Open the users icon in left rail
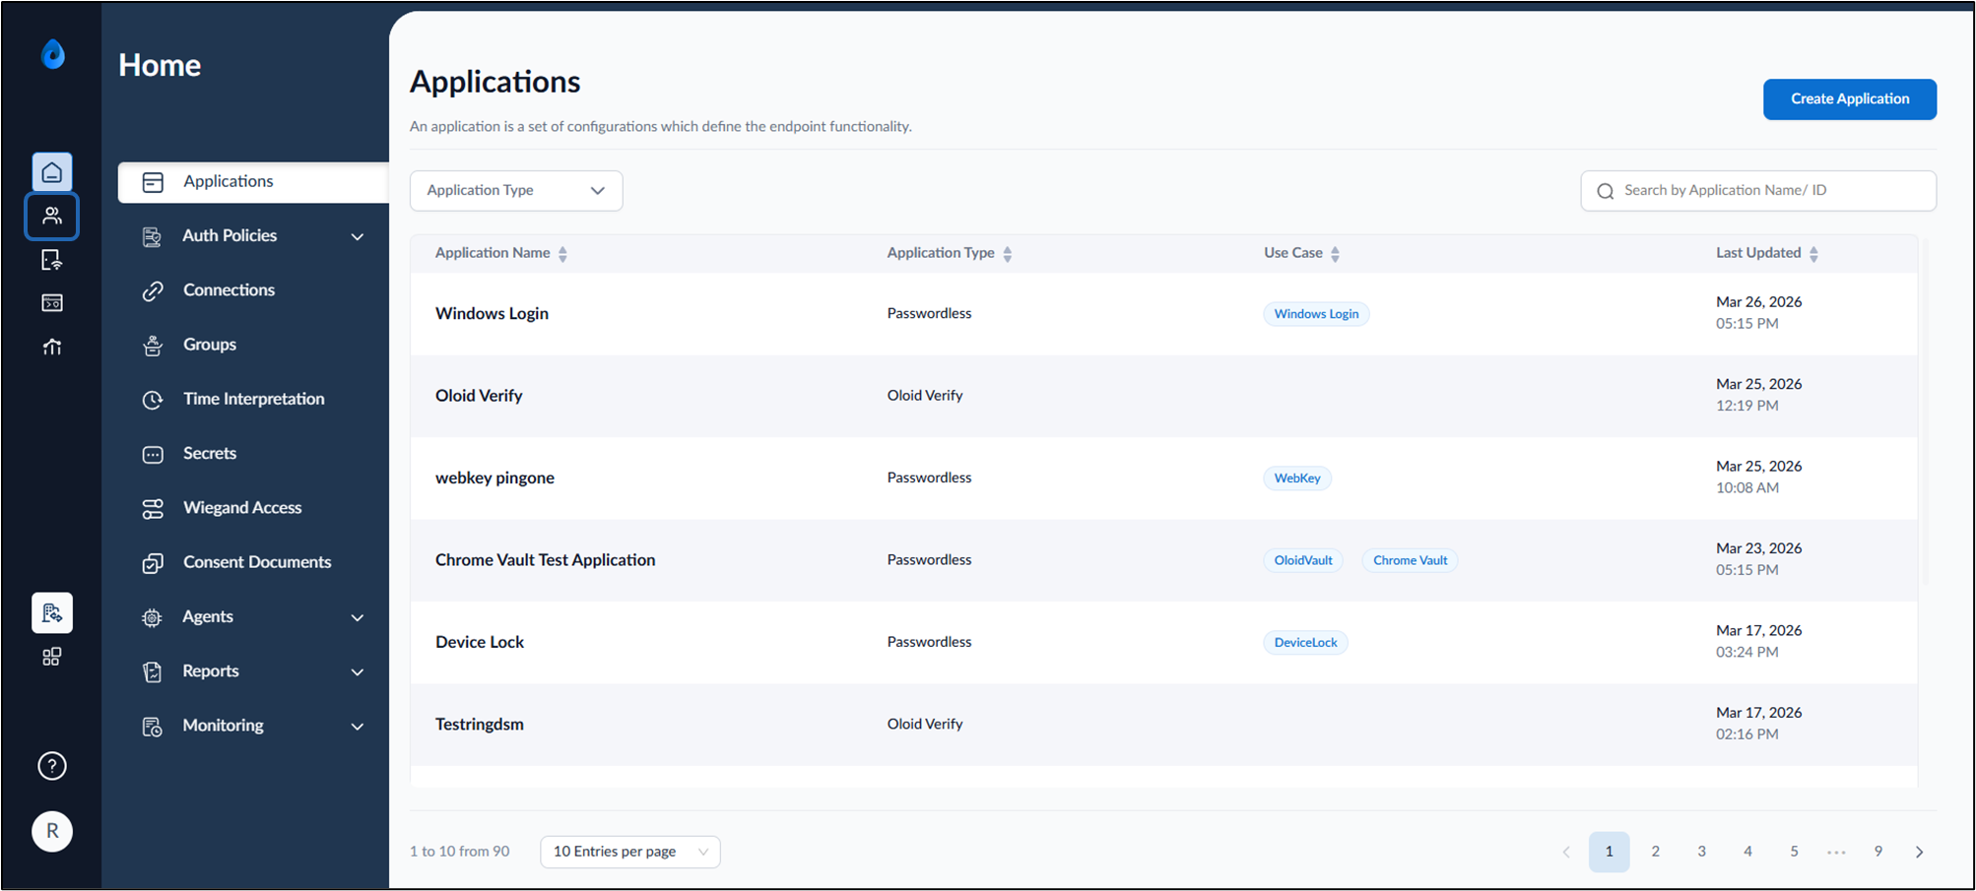 (x=52, y=217)
